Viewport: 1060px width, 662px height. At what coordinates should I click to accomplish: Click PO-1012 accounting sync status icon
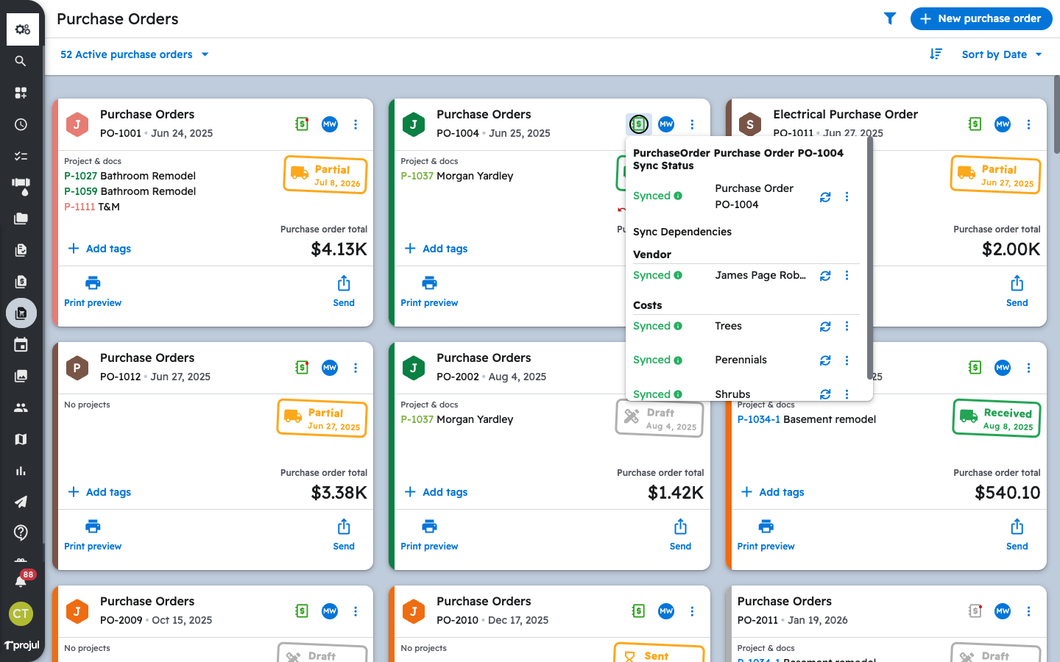[302, 367]
